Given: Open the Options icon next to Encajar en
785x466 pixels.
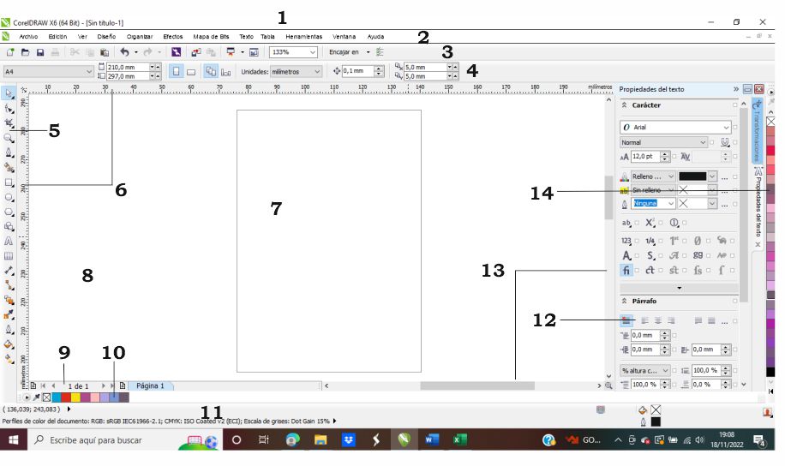Looking at the screenshot, I should 380,52.
